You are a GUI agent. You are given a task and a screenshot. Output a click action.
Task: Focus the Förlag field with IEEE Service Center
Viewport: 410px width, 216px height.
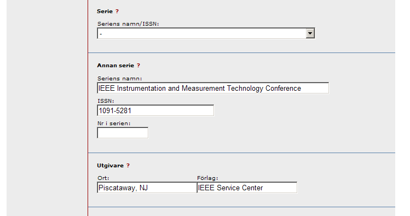tap(247, 188)
